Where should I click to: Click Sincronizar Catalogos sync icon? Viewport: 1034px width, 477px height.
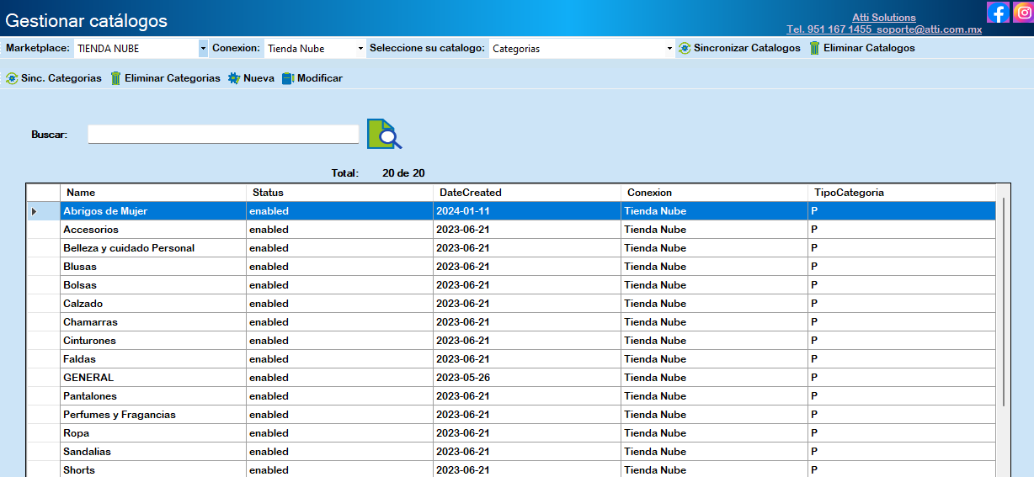(x=685, y=49)
